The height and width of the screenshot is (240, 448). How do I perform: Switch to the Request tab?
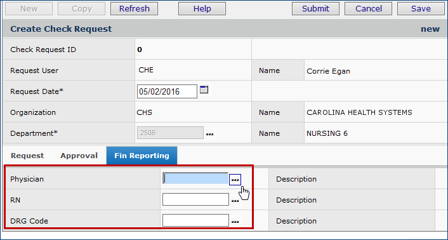tap(27, 156)
